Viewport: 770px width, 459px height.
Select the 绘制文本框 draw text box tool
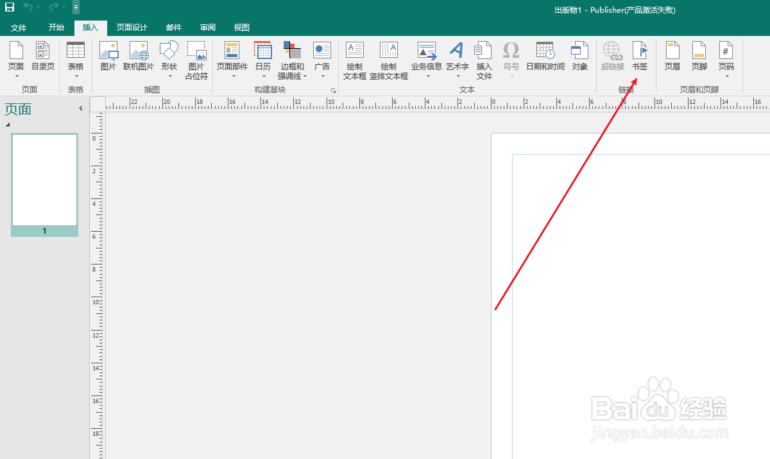click(x=355, y=60)
